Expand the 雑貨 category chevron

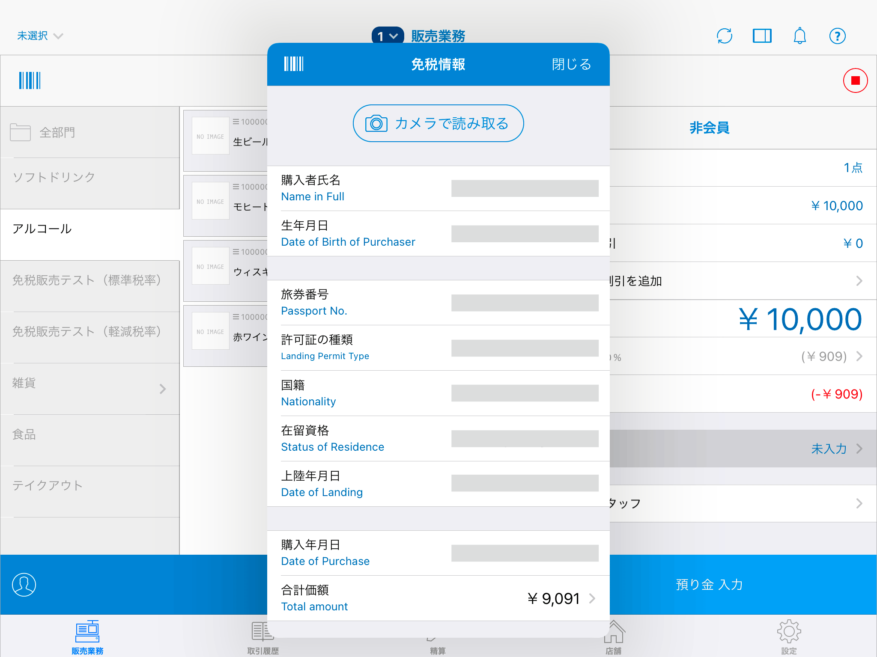coord(163,389)
